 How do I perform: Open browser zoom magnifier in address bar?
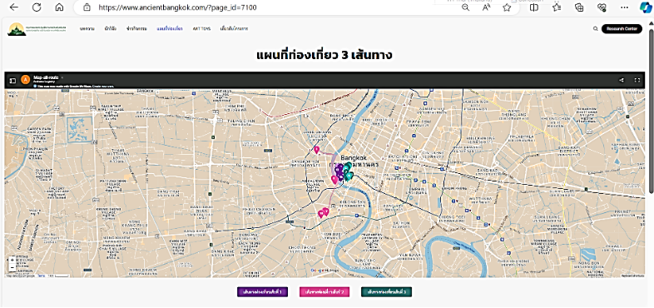pyautogui.click(x=465, y=7)
